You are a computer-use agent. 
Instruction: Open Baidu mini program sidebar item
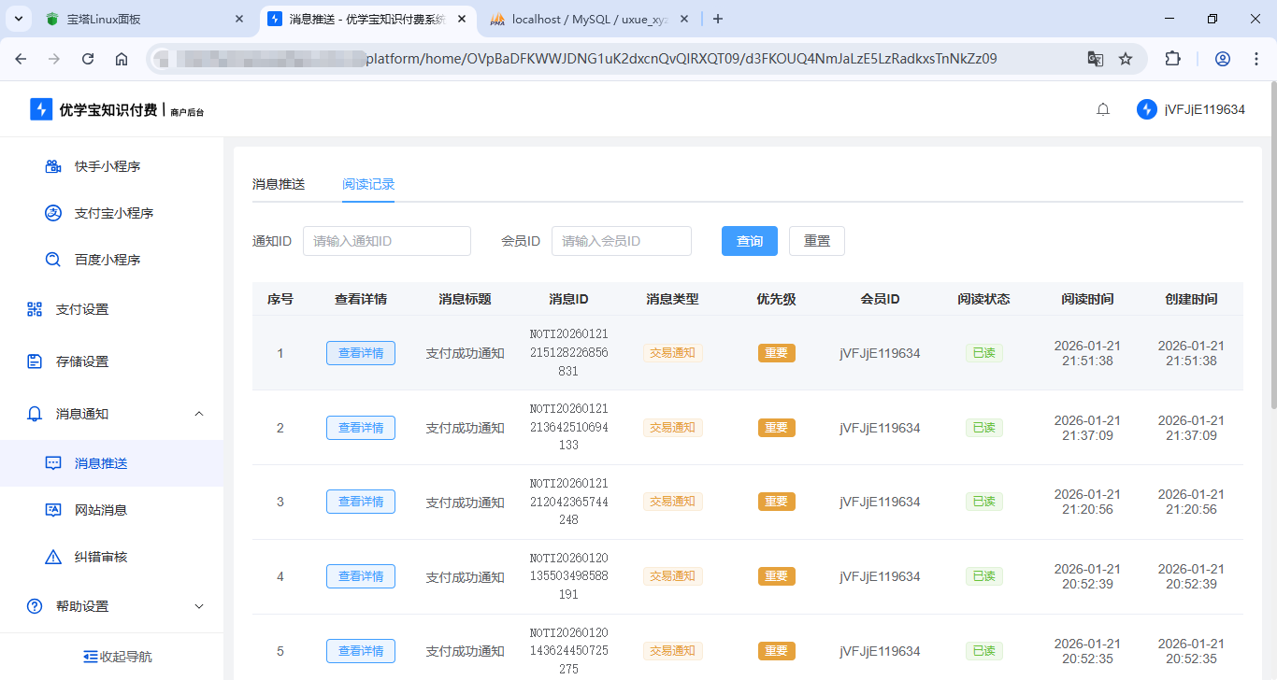click(x=107, y=260)
